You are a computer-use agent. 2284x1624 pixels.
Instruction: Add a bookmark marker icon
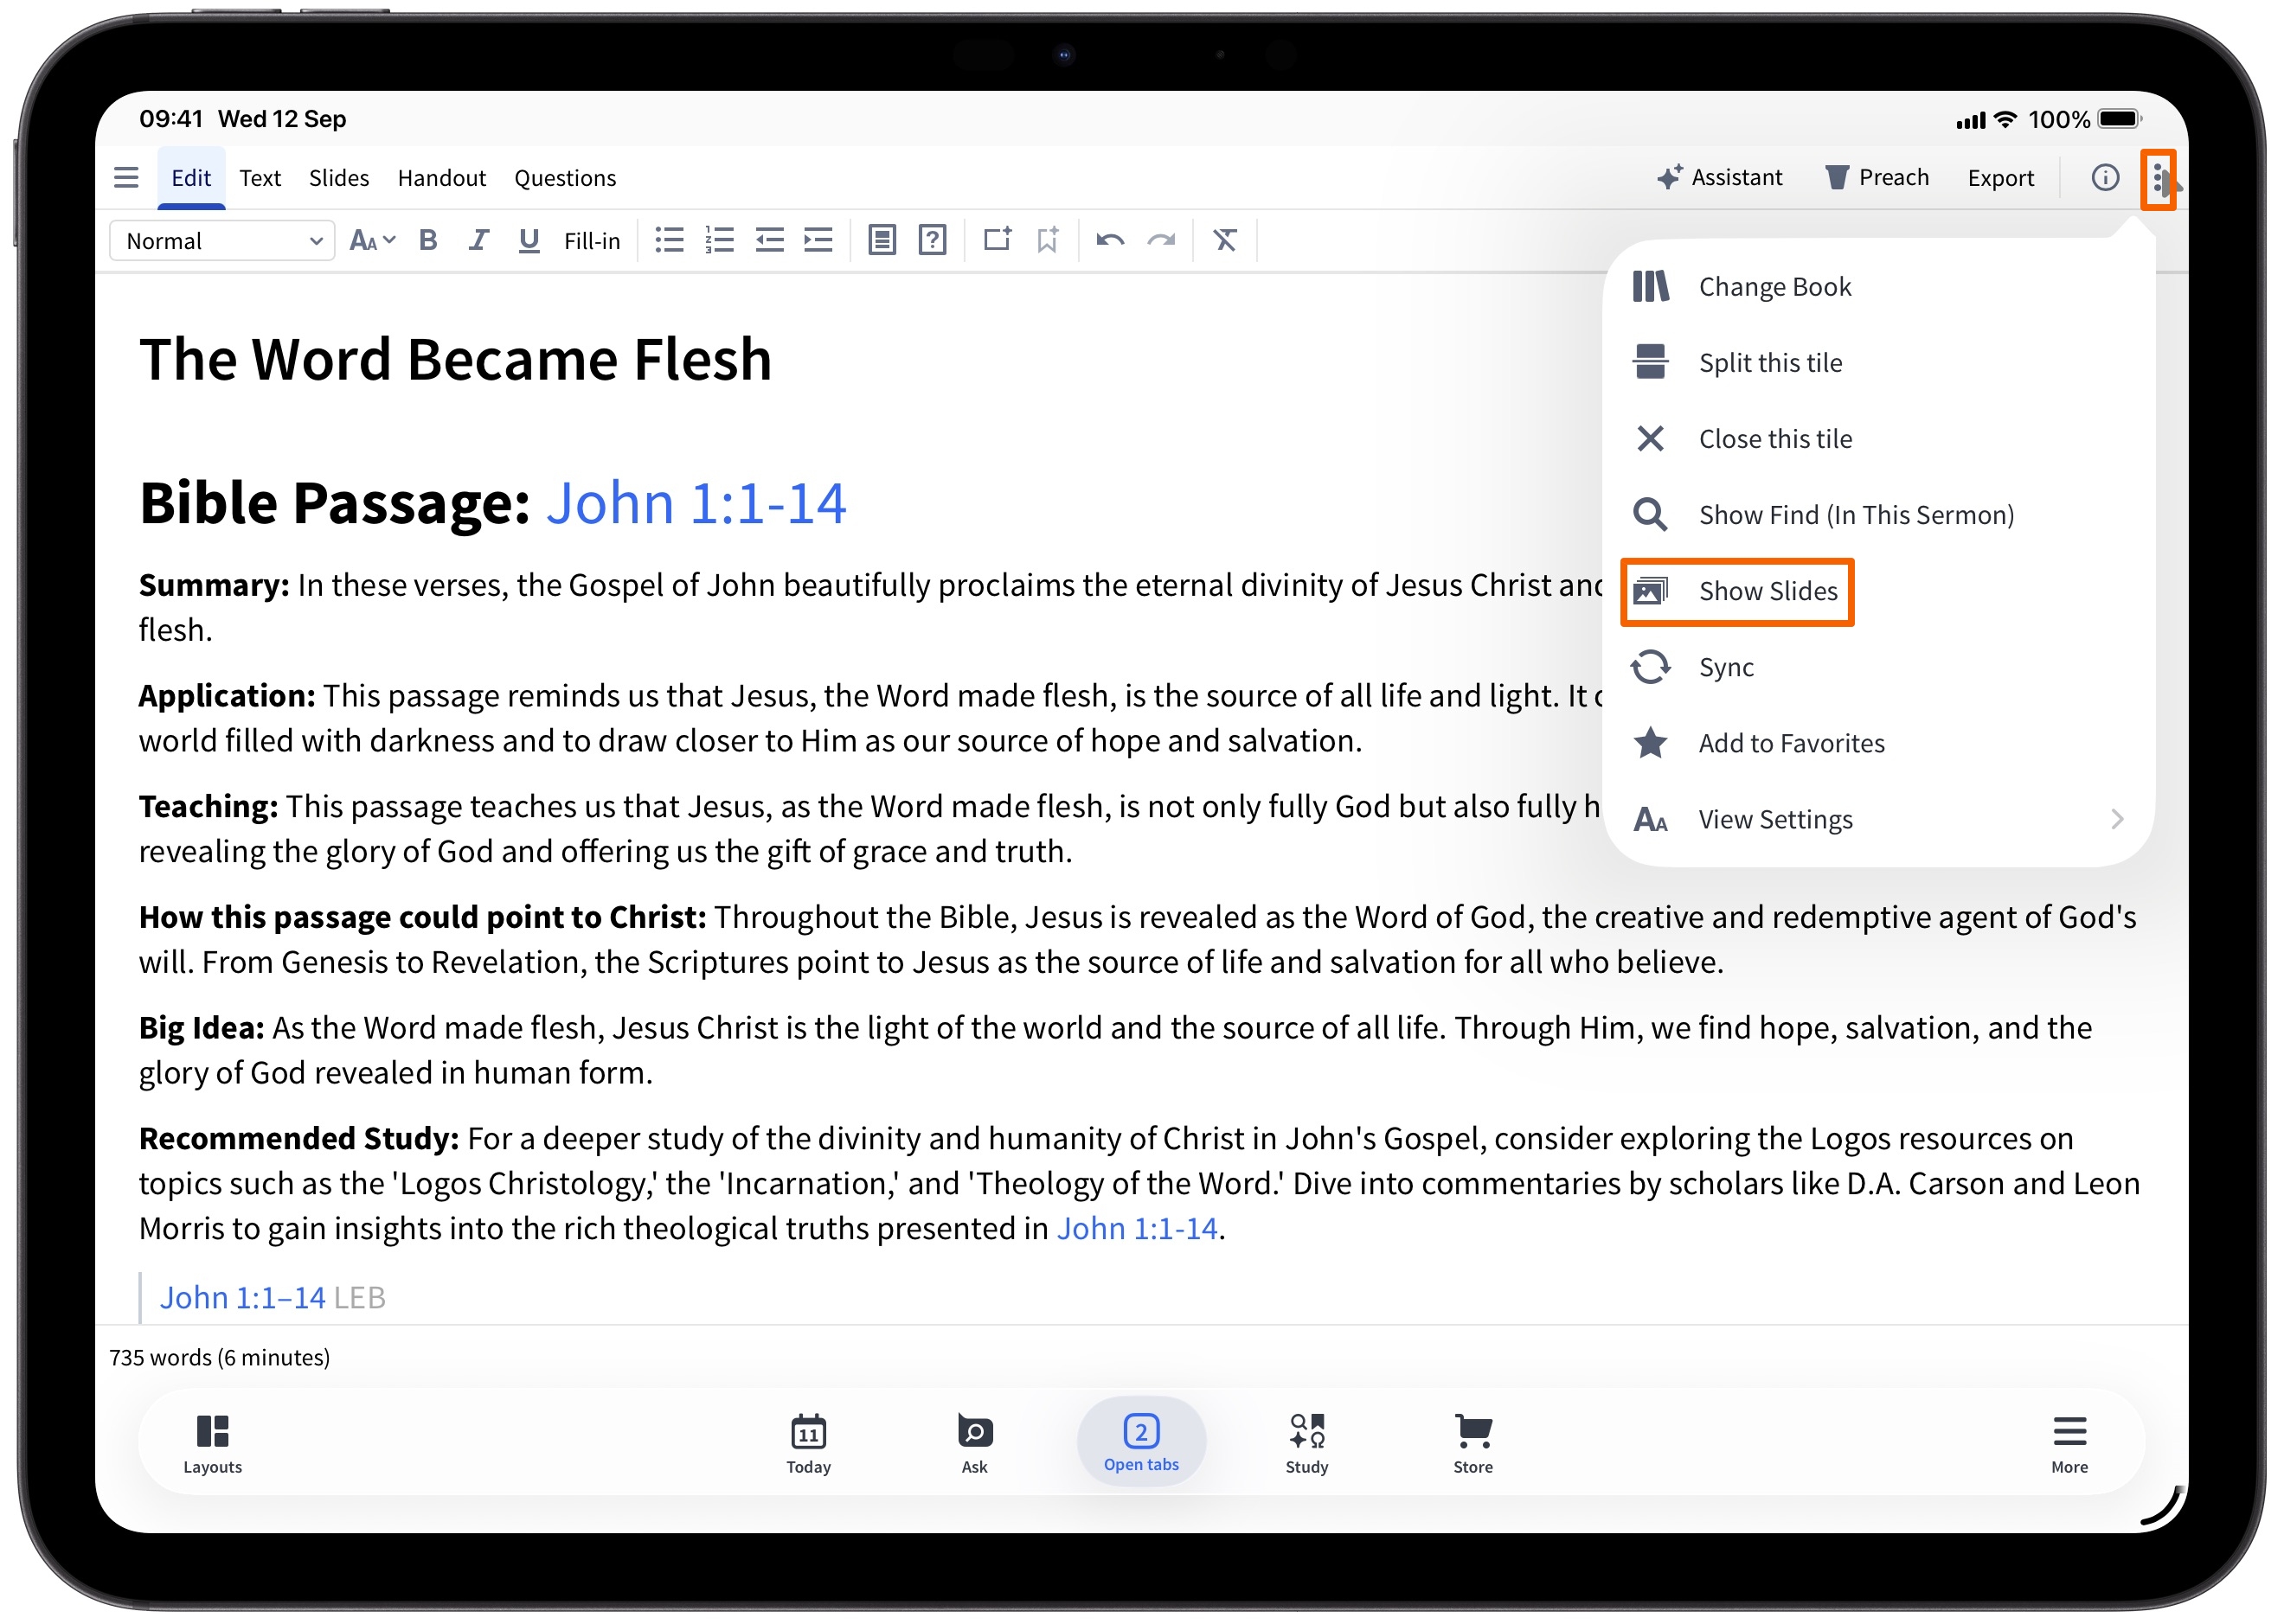point(1048,240)
